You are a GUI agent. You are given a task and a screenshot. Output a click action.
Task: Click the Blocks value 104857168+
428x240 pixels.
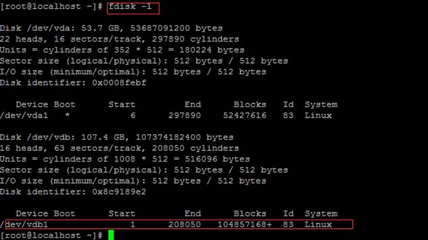pyautogui.click(x=244, y=225)
